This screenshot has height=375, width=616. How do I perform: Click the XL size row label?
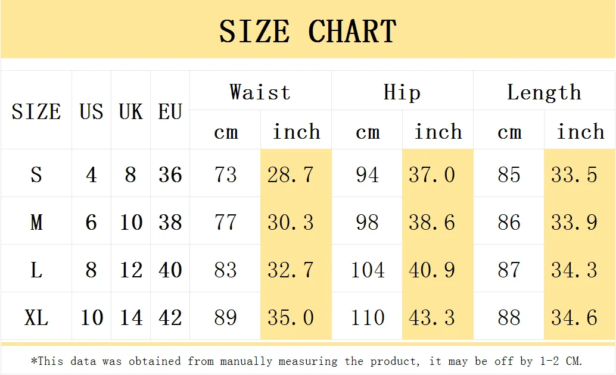coord(36,317)
